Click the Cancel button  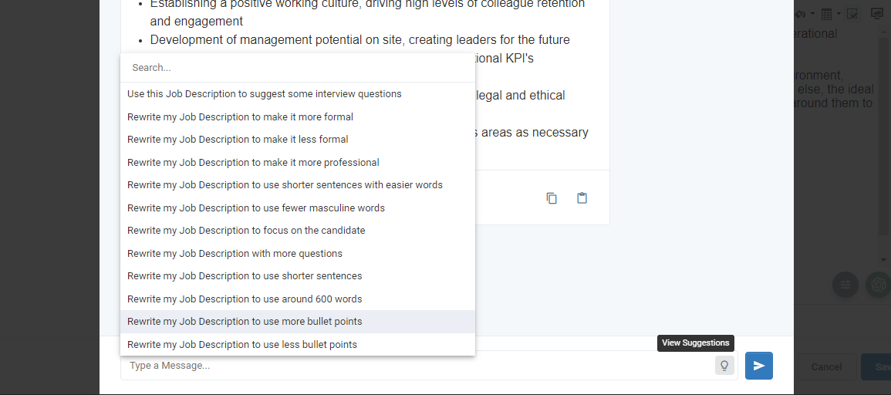click(x=826, y=367)
